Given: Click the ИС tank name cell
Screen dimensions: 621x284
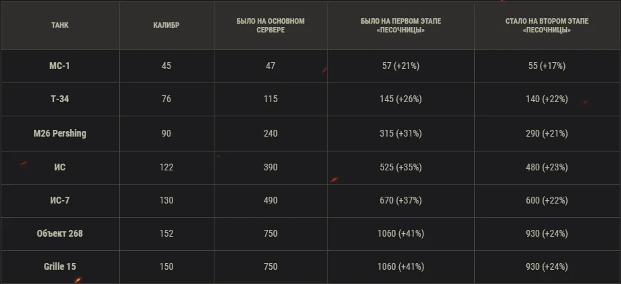Looking at the screenshot, I should (x=60, y=167).
